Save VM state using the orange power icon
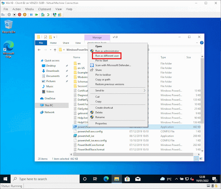 [25, 14]
